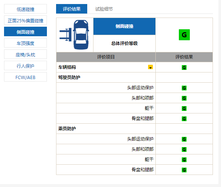Go to the 车顶强度 section
Image resolution: width=221 pixels, height=187 pixels.
[25, 43]
